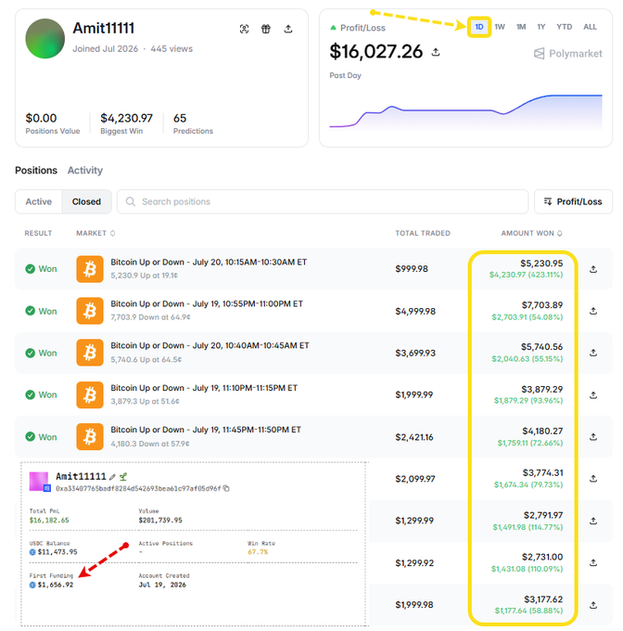Open Bitcoin icon for July 20 10:15AM market
The width and height of the screenshot is (623, 631).
click(x=90, y=269)
